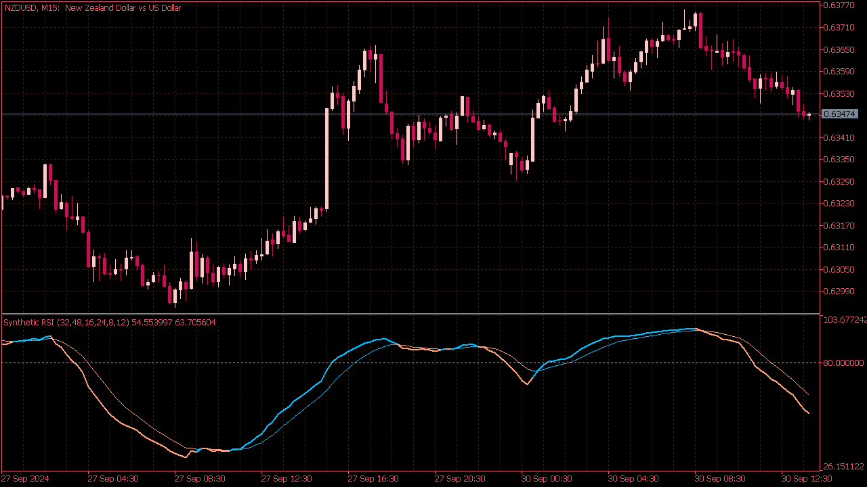Click the 27 Sep 2024 date label
867x487 pixels.
coord(25,479)
